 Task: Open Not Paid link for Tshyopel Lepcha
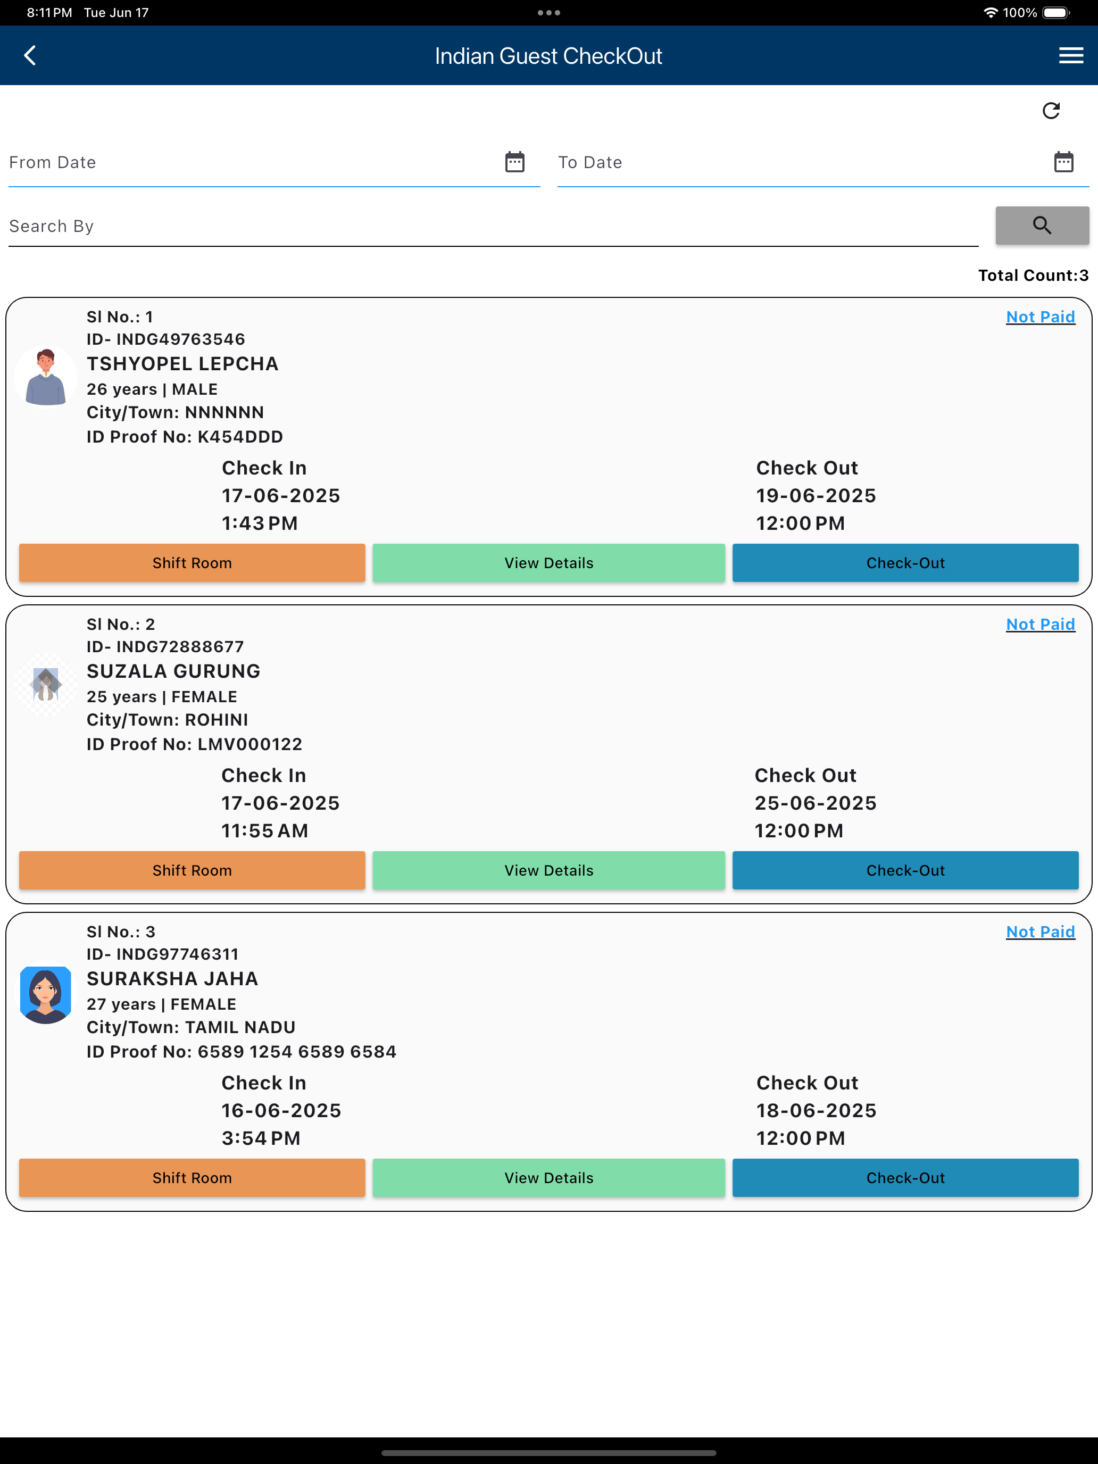[x=1041, y=317]
